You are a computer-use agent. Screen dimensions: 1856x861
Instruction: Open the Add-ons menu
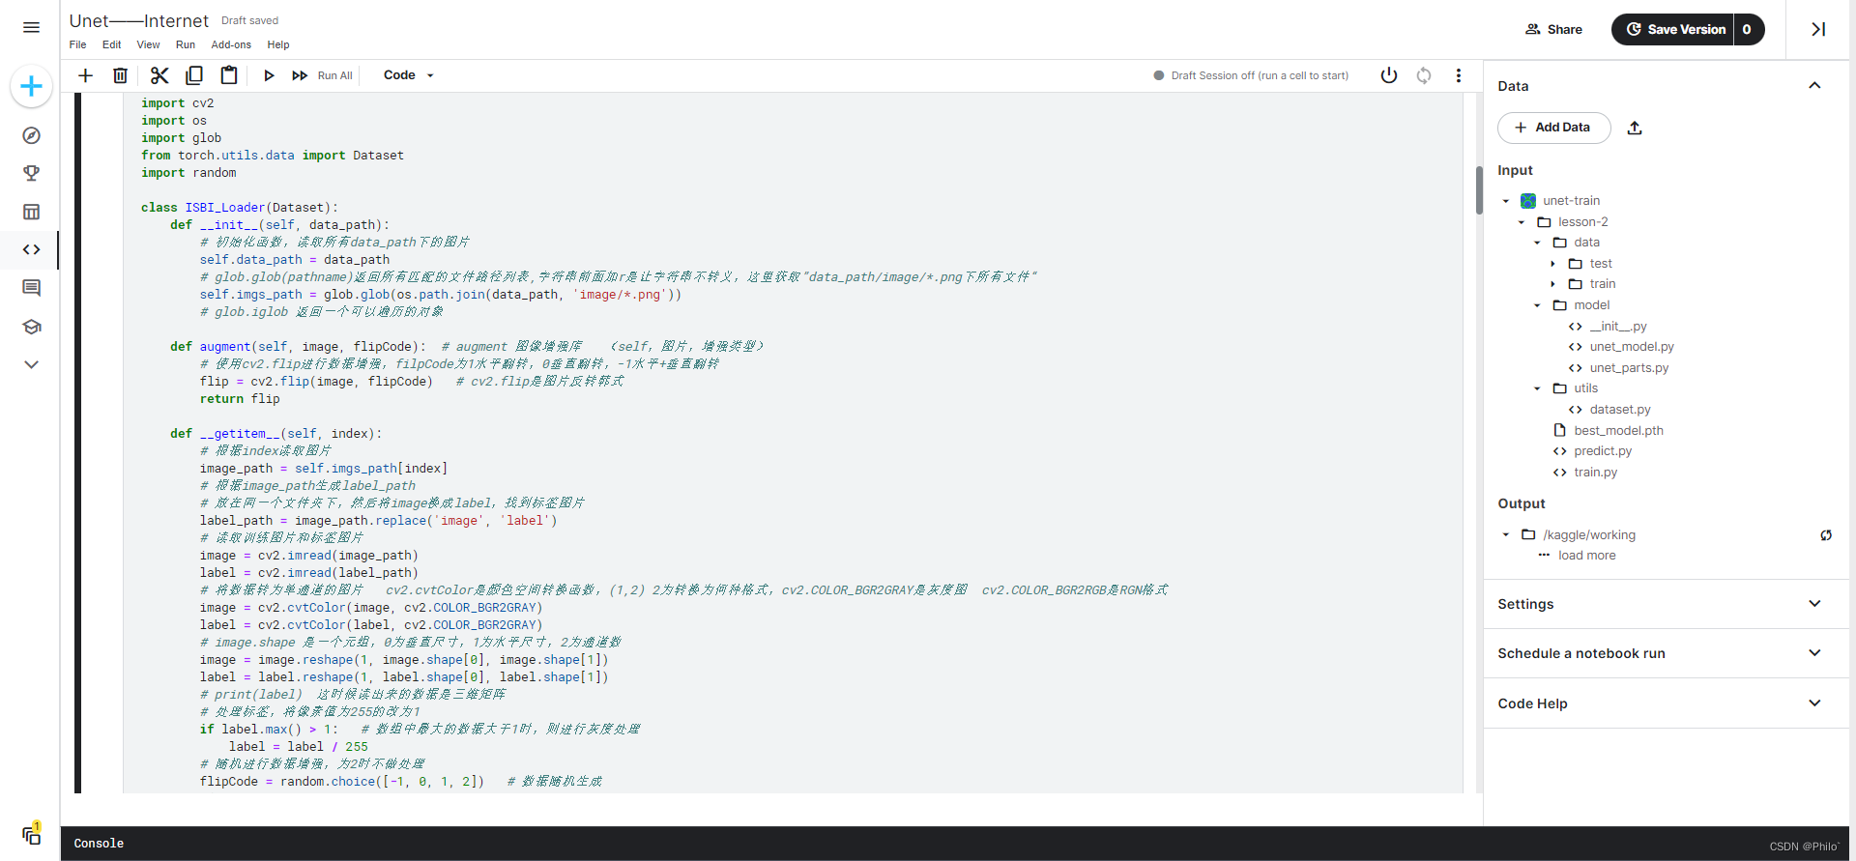(231, 44)
